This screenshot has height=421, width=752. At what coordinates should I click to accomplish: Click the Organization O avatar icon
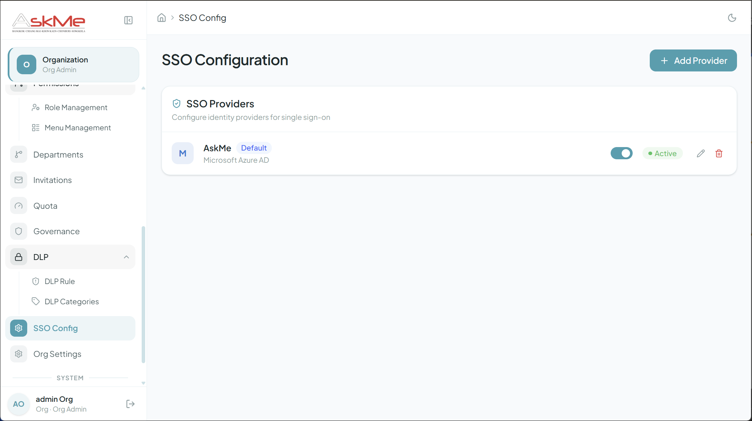tap(27, 64)
